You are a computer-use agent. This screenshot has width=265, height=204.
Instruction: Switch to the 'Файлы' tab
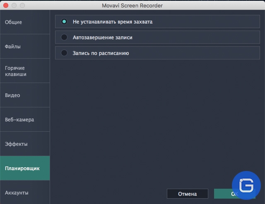[25, 46]
